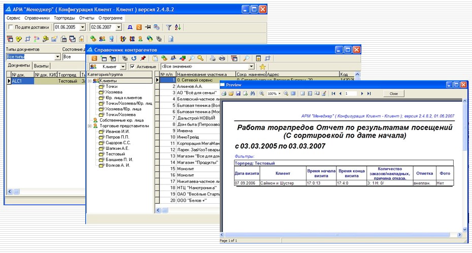The image size is (472, 253).
Task: Open the '<Все значения>' dropdown
Action: (251, 66)
